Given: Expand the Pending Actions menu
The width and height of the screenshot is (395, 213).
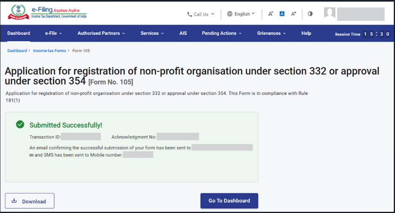Looking at the screenshot, I should point(222,33).
